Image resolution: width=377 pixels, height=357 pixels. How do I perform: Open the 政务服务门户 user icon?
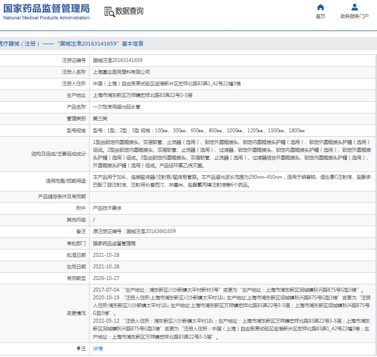[354, 7]
